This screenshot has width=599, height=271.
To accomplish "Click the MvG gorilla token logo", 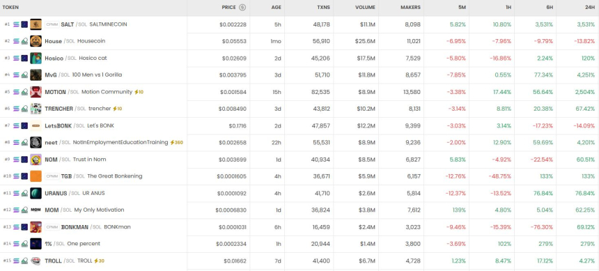I will click(x=36, y=75).
